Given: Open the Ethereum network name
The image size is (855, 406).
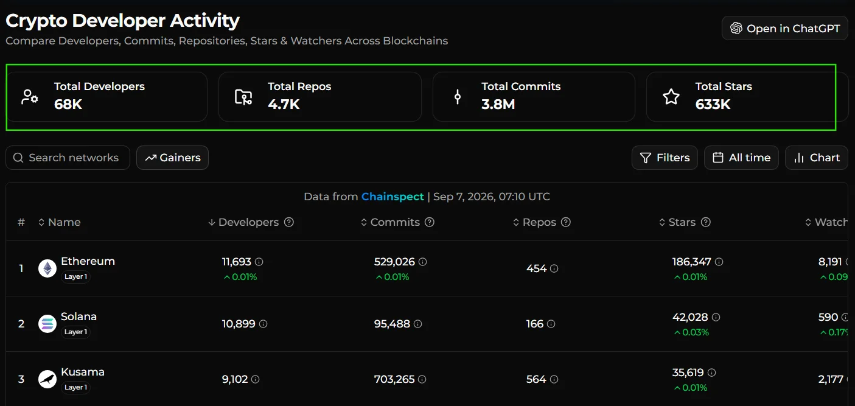Looking at the screenshot, I should point(88,261).
